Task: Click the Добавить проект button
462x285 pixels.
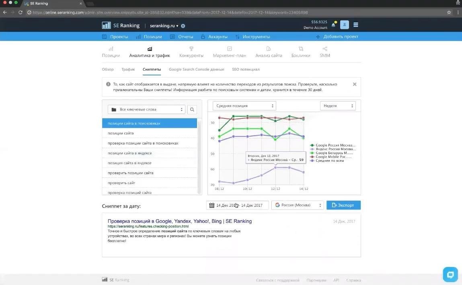Action: [x=337, y=37]
